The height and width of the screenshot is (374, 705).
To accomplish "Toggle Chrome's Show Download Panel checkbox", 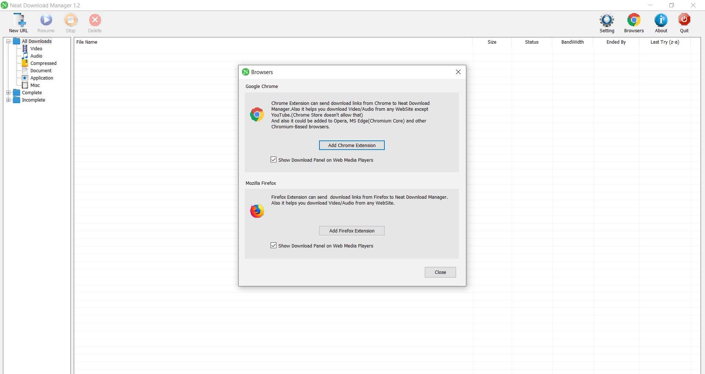I will (x=274, y=159).
